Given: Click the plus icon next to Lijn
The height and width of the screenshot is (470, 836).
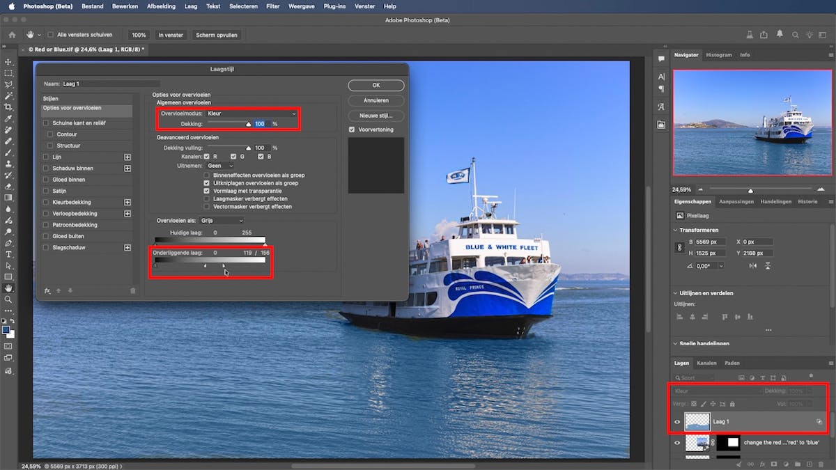Looking at the screenshot, I should tap(127, 157).
